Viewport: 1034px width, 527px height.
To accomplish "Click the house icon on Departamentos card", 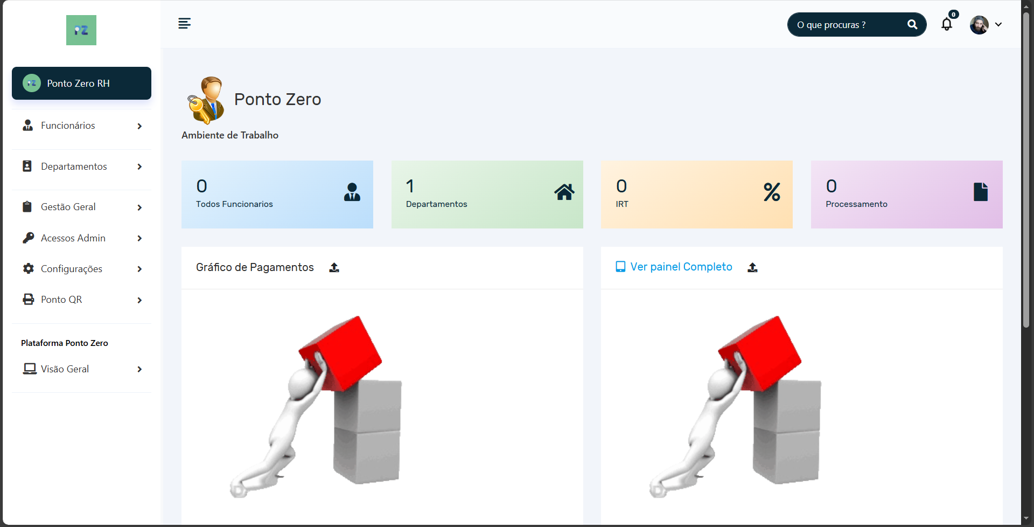I will (564, 192).
